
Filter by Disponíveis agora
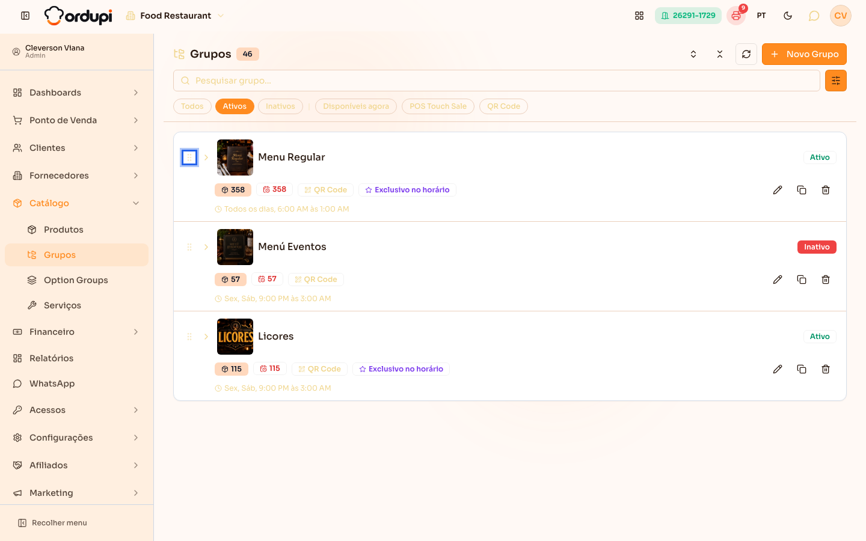coord(356,106)
